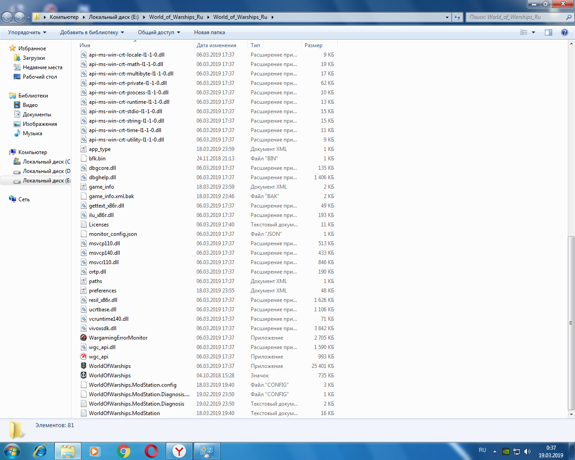Click the volume speaker tray icon

(527, 451)
